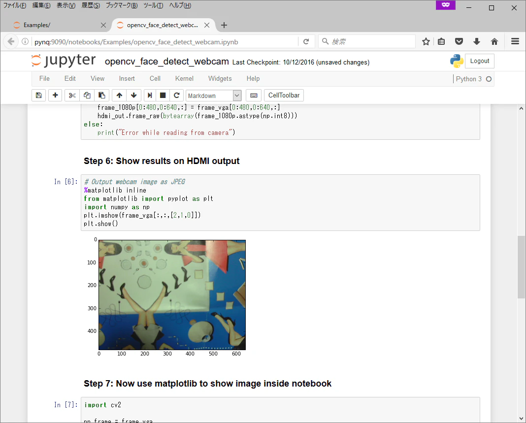Image resolution: width=526 pixels, height=423 pixels.
Task: Run cell and select next icon
Action: 150,95
